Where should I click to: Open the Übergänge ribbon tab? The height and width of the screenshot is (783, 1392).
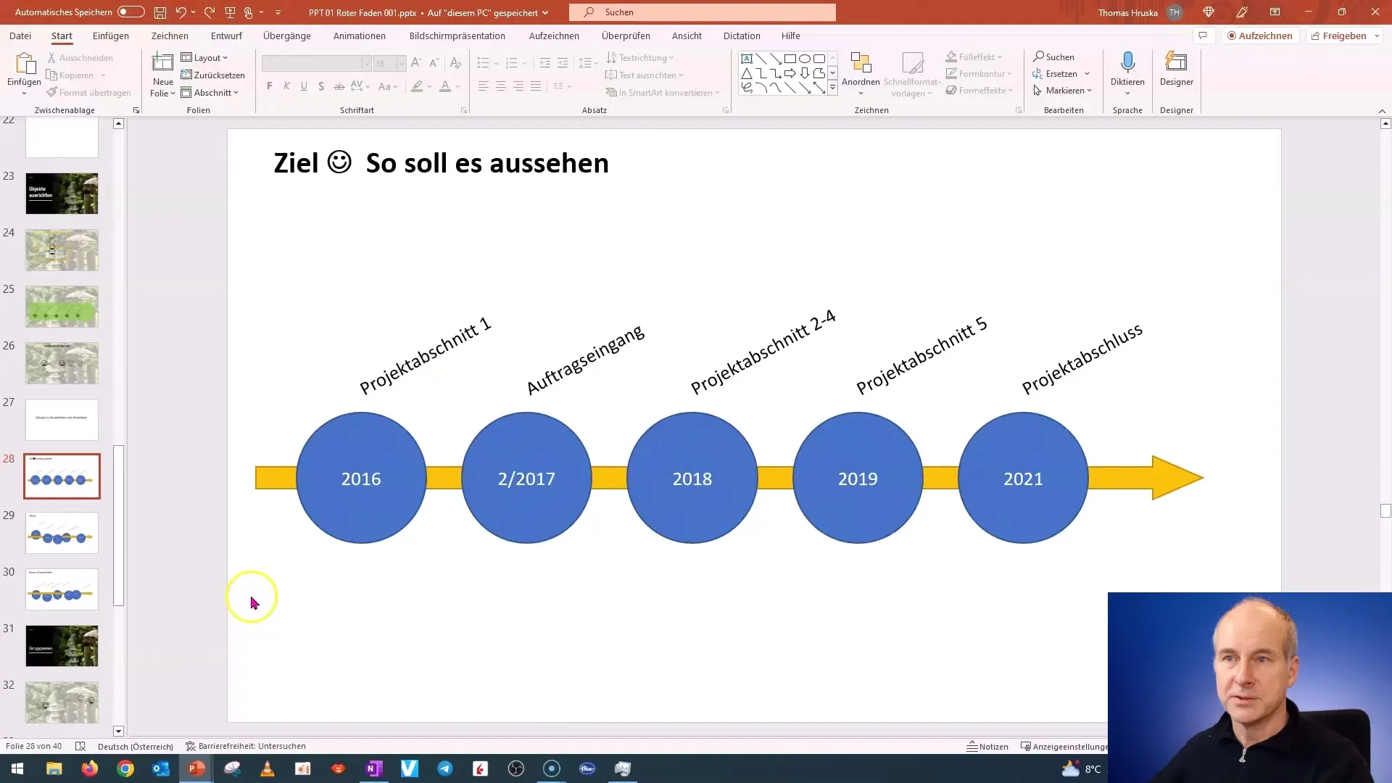tap(287, 36)
